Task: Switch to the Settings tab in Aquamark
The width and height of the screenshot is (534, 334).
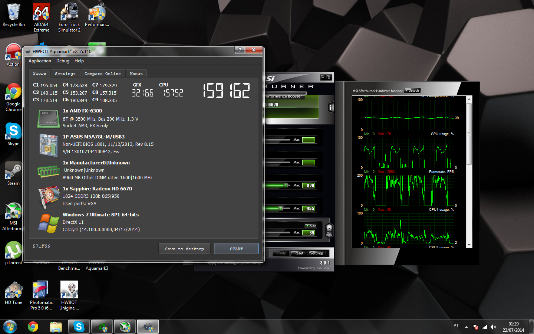Action: [x=65, y=73]
